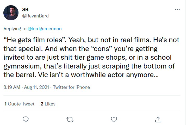Click the word "gymnasium" in the tweet
This screenshot has height=125, width=187.
[x=22, y=66]
